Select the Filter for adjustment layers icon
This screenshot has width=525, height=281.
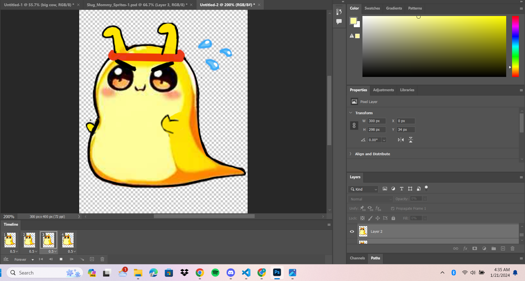tap(393, 189)
